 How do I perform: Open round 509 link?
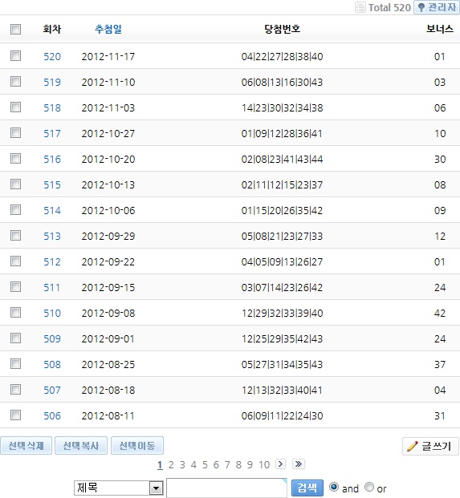[x=52, y=339]
